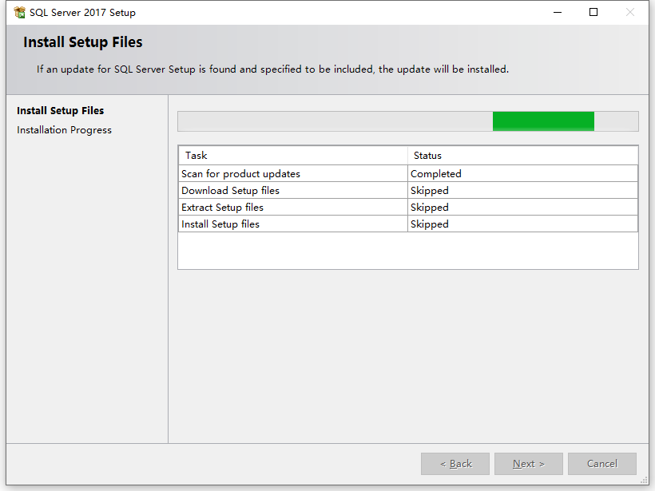Close the SQL Server 2017 Setup window
This screenshot has width=655, height=491.
[x=630, y=13]
